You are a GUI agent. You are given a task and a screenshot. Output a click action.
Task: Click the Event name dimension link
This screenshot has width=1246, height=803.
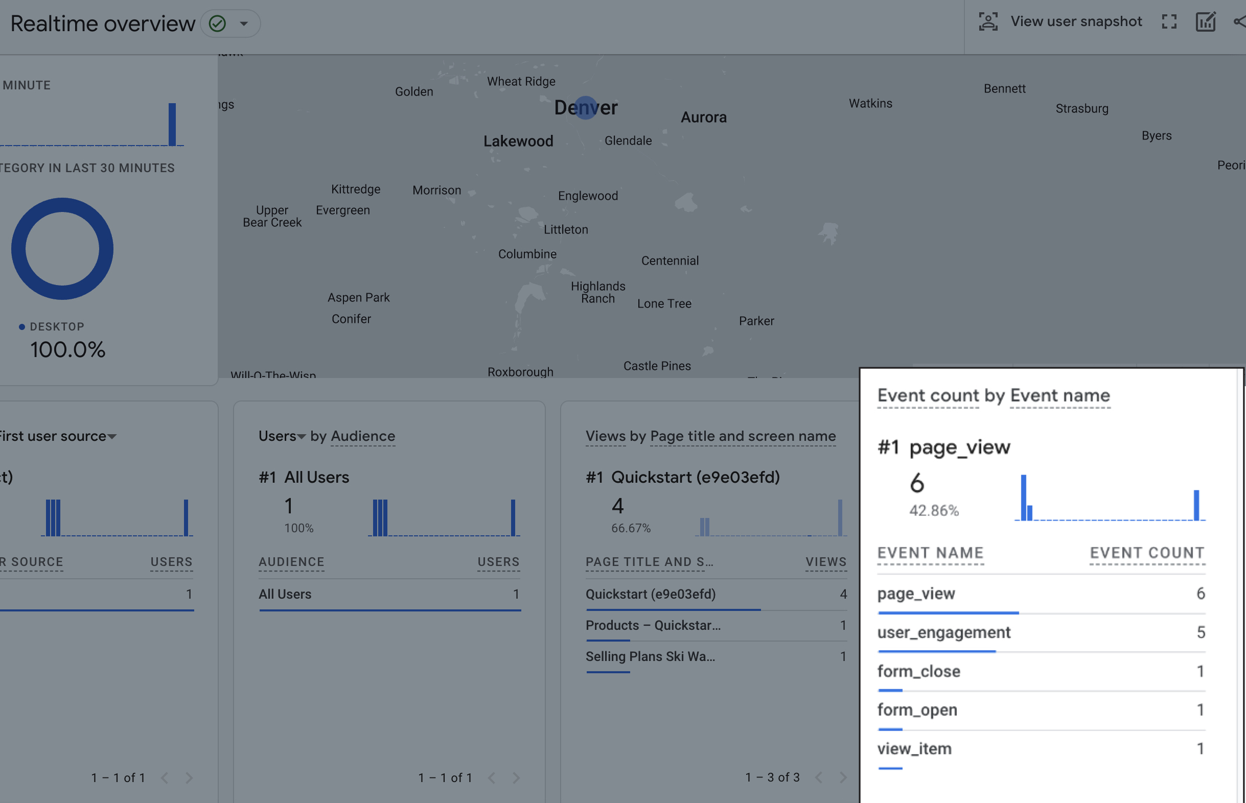tap(1060, 396)
